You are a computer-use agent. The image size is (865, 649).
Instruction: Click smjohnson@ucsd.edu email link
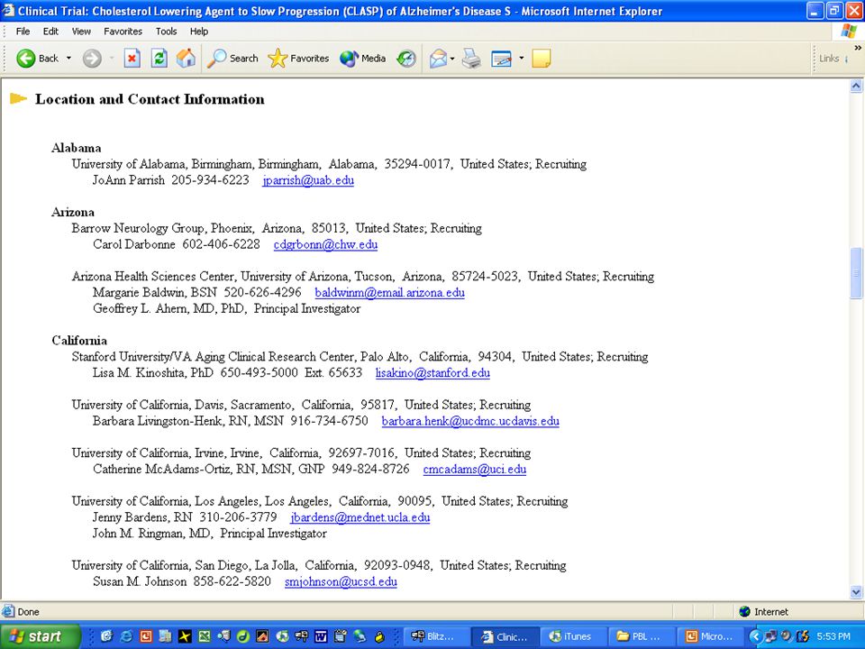coord(341,581)
